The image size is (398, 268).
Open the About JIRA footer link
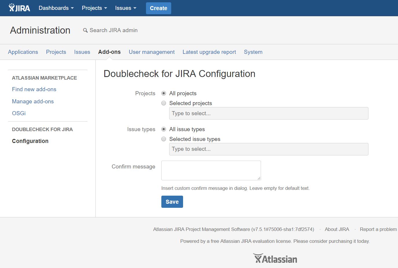click(337, 230)
